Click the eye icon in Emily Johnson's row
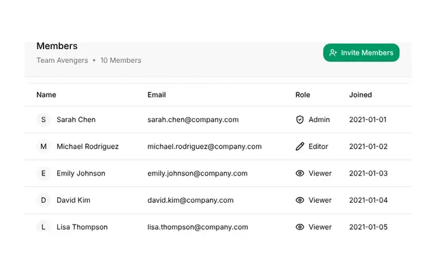The height and width of the screenshot is (273, 436). pos(300,173)
